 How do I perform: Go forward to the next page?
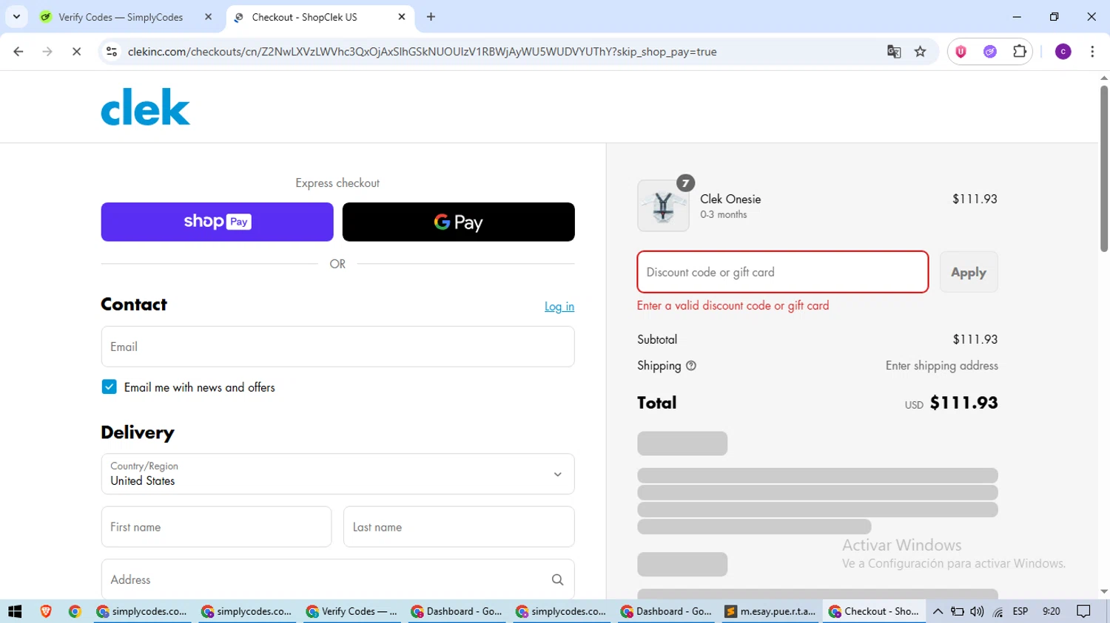[x=47, y=52]
